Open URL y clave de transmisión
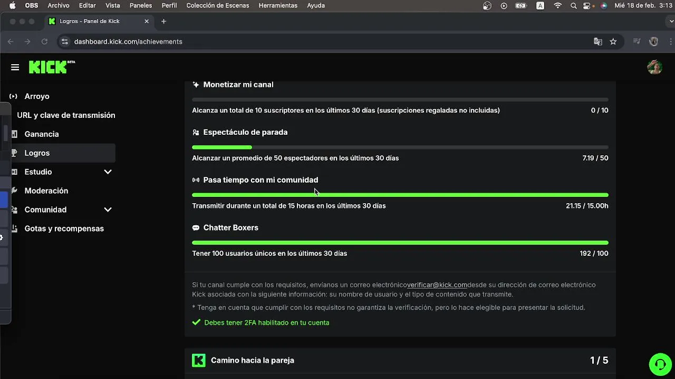675x379 pixels. pyautogui.click(x=66, y=115)
